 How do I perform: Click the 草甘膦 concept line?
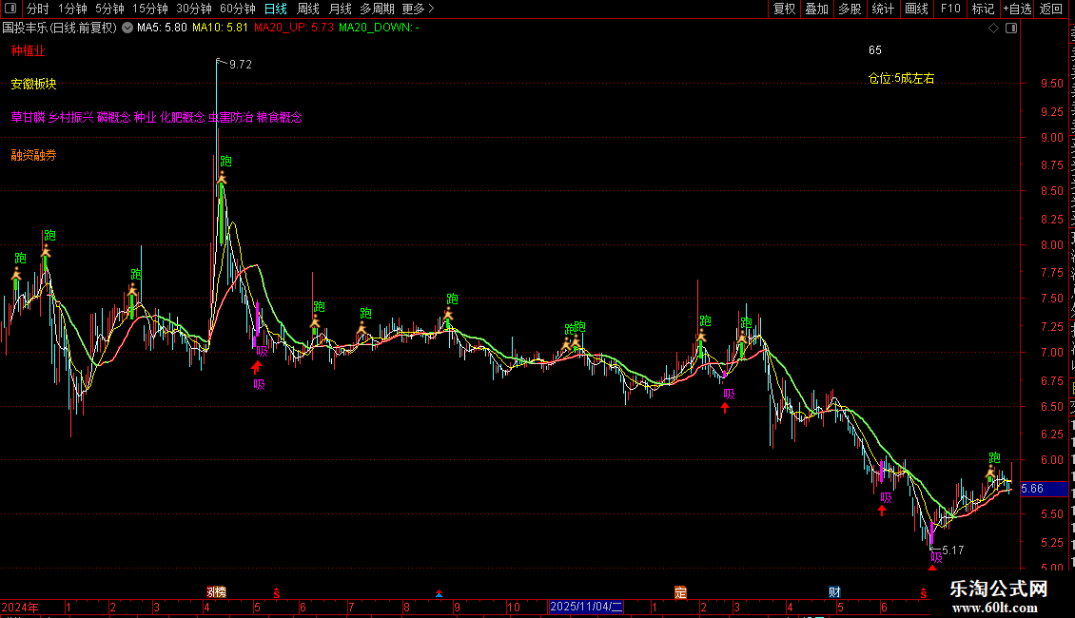pyautogui.click(x=156, y=117)
